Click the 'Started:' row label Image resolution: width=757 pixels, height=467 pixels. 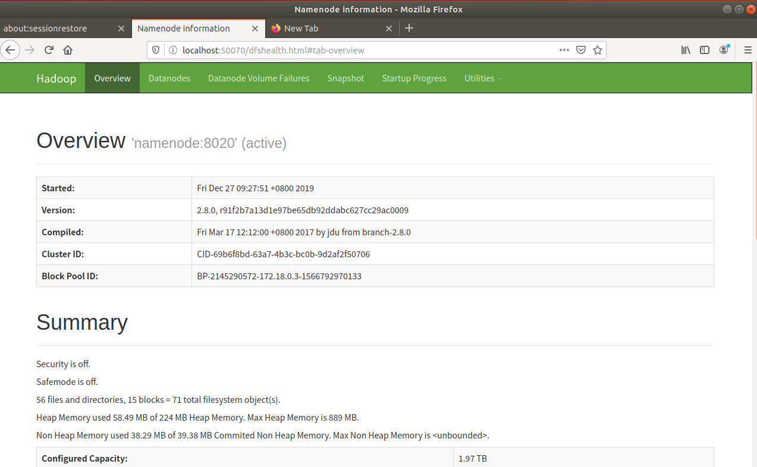pyautogui.click(x=58, y=188)
